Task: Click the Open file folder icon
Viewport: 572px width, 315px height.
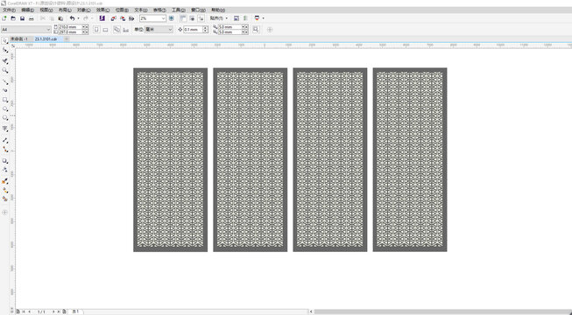Action: [13, 18]
